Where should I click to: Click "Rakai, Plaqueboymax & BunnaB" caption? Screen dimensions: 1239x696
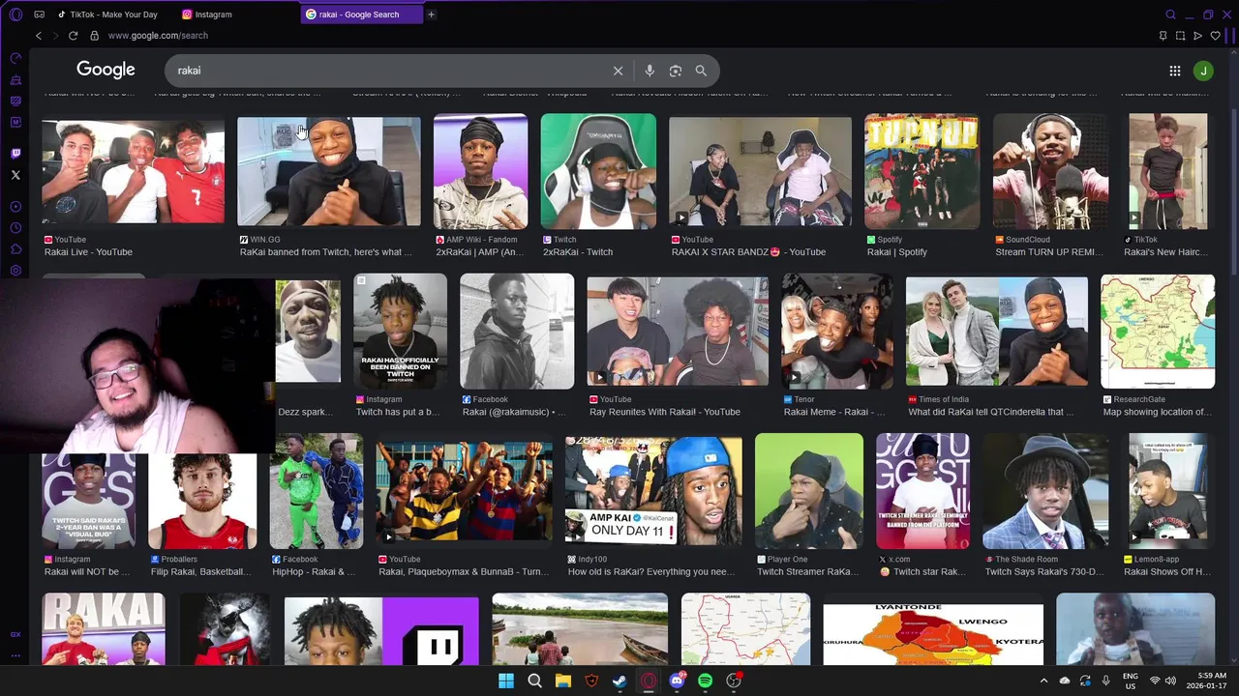click(464, 572)
